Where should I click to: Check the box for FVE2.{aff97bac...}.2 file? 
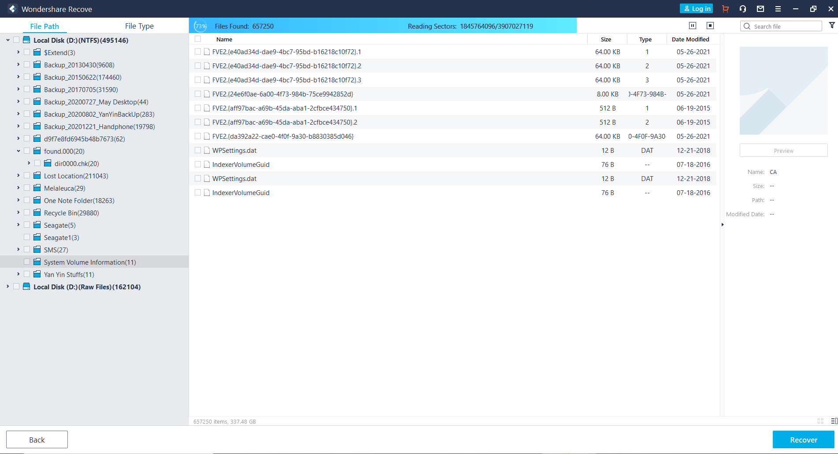coord(198,122)
